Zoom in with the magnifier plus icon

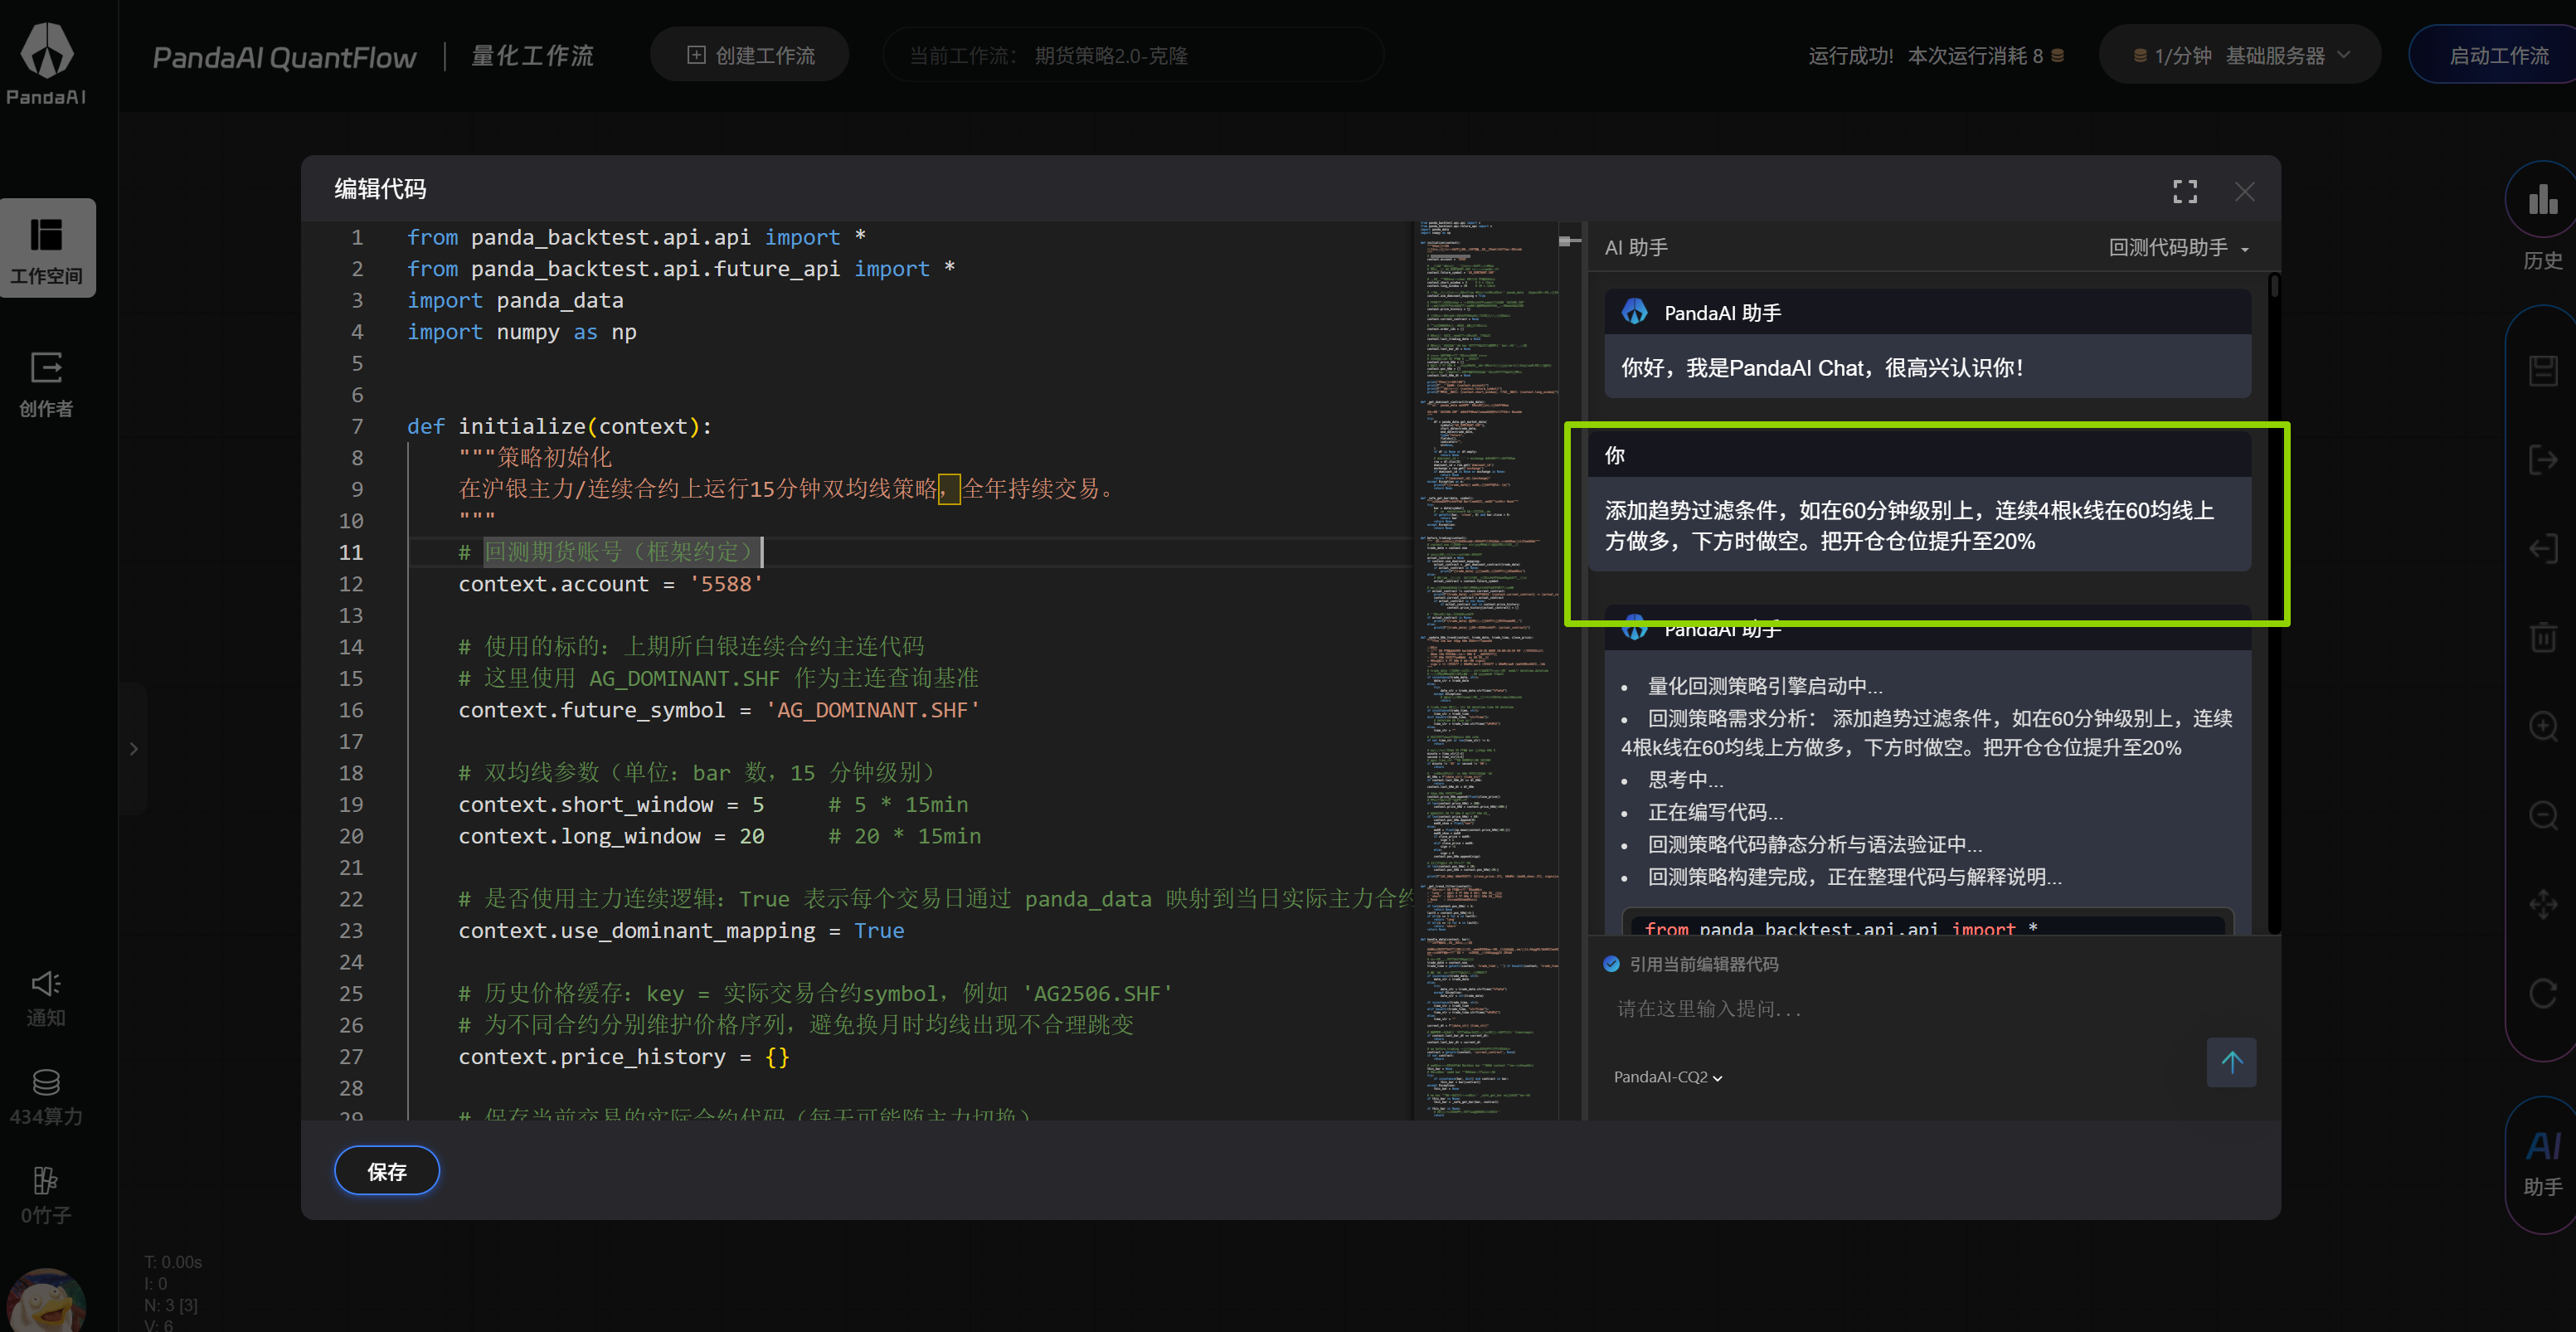[x=2543, y=726]
